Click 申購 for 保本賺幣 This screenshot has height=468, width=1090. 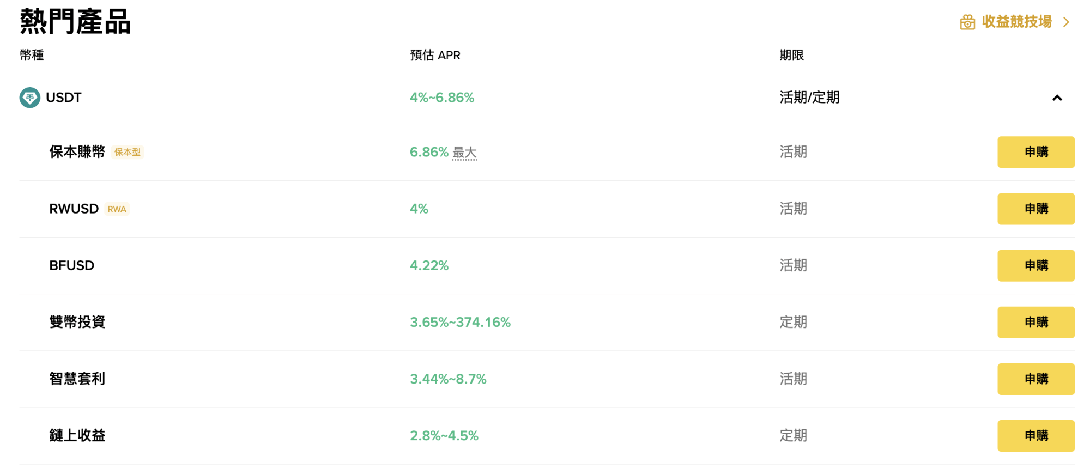[x=1035, y=152]
